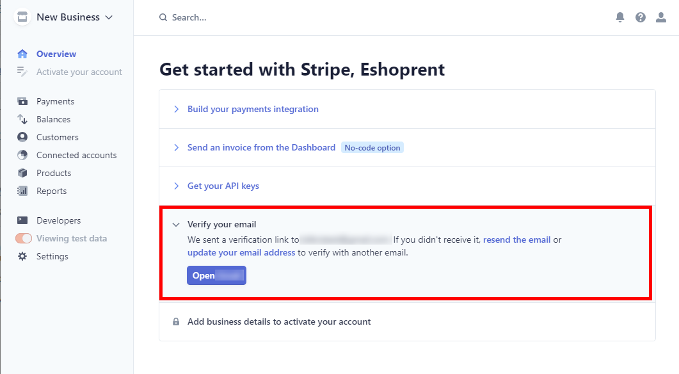Open notifications bell icon
The height and width of the screenshot is (374, 679).
(620, 17)
